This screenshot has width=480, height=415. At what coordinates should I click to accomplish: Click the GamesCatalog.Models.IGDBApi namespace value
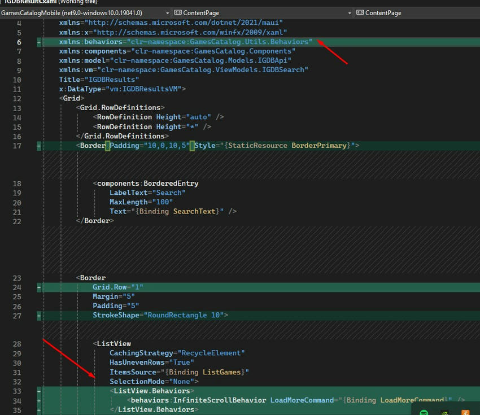click(200, 60)
